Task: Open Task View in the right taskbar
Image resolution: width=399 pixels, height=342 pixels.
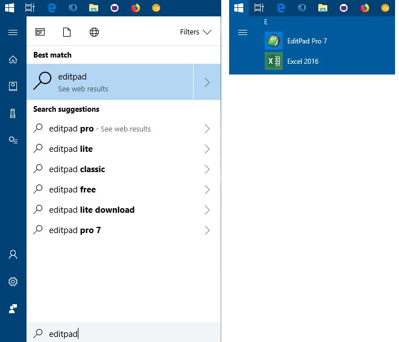Action: click(259, 8)
